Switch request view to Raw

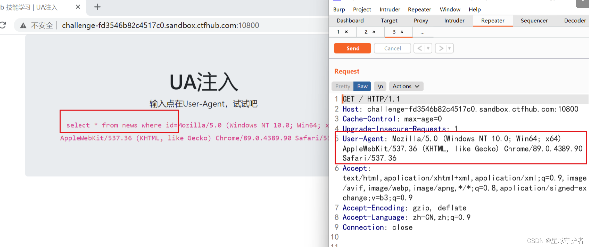pos(362,86)
